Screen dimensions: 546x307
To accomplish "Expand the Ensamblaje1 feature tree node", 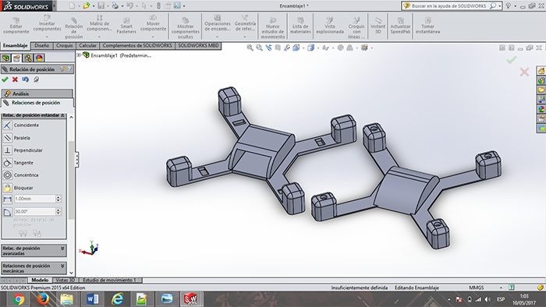I will [x=79, y=55].
